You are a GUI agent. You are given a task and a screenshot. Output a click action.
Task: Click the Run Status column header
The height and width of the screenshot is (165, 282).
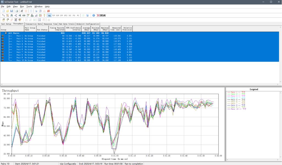tap(42, 29)
